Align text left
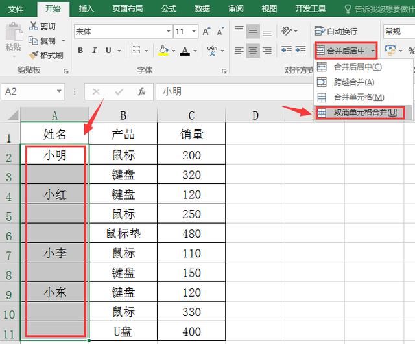Viewport: 415px width, 344px height. coord(239,51)
